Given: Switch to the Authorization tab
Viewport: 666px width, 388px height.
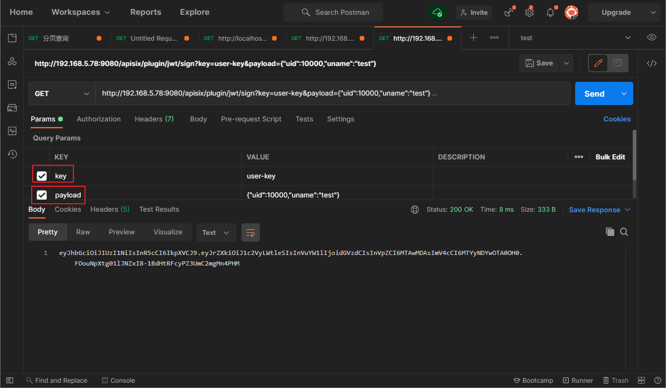Looking at the screenshot, I should 99,119.
